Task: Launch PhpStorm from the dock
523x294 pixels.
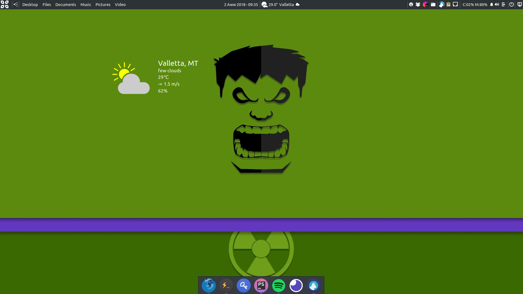Action: [x=261, y=286]
